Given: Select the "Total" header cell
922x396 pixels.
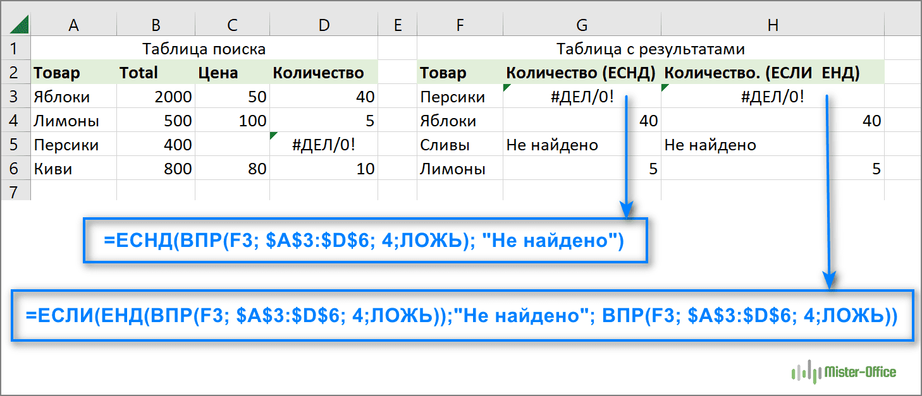Looking at the screenshot, I should point(156,73).
